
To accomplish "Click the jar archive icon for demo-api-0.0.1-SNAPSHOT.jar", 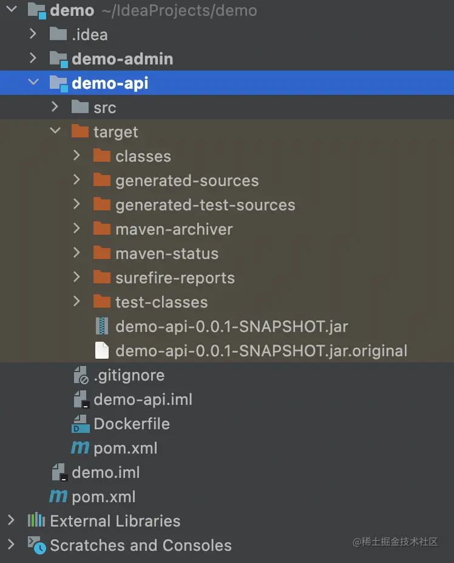I will 102,326.
